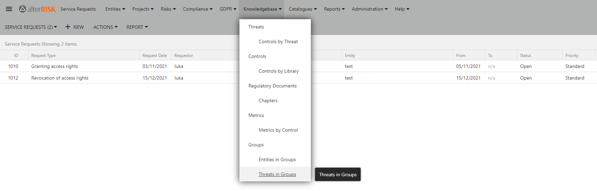Open the Entities dropdown menu

[x=115, y=9]
